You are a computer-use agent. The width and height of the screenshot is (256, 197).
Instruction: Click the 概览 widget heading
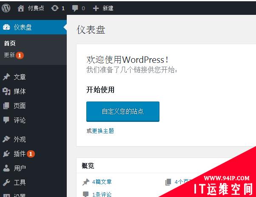pyautogui.click(x=88, y=166)
